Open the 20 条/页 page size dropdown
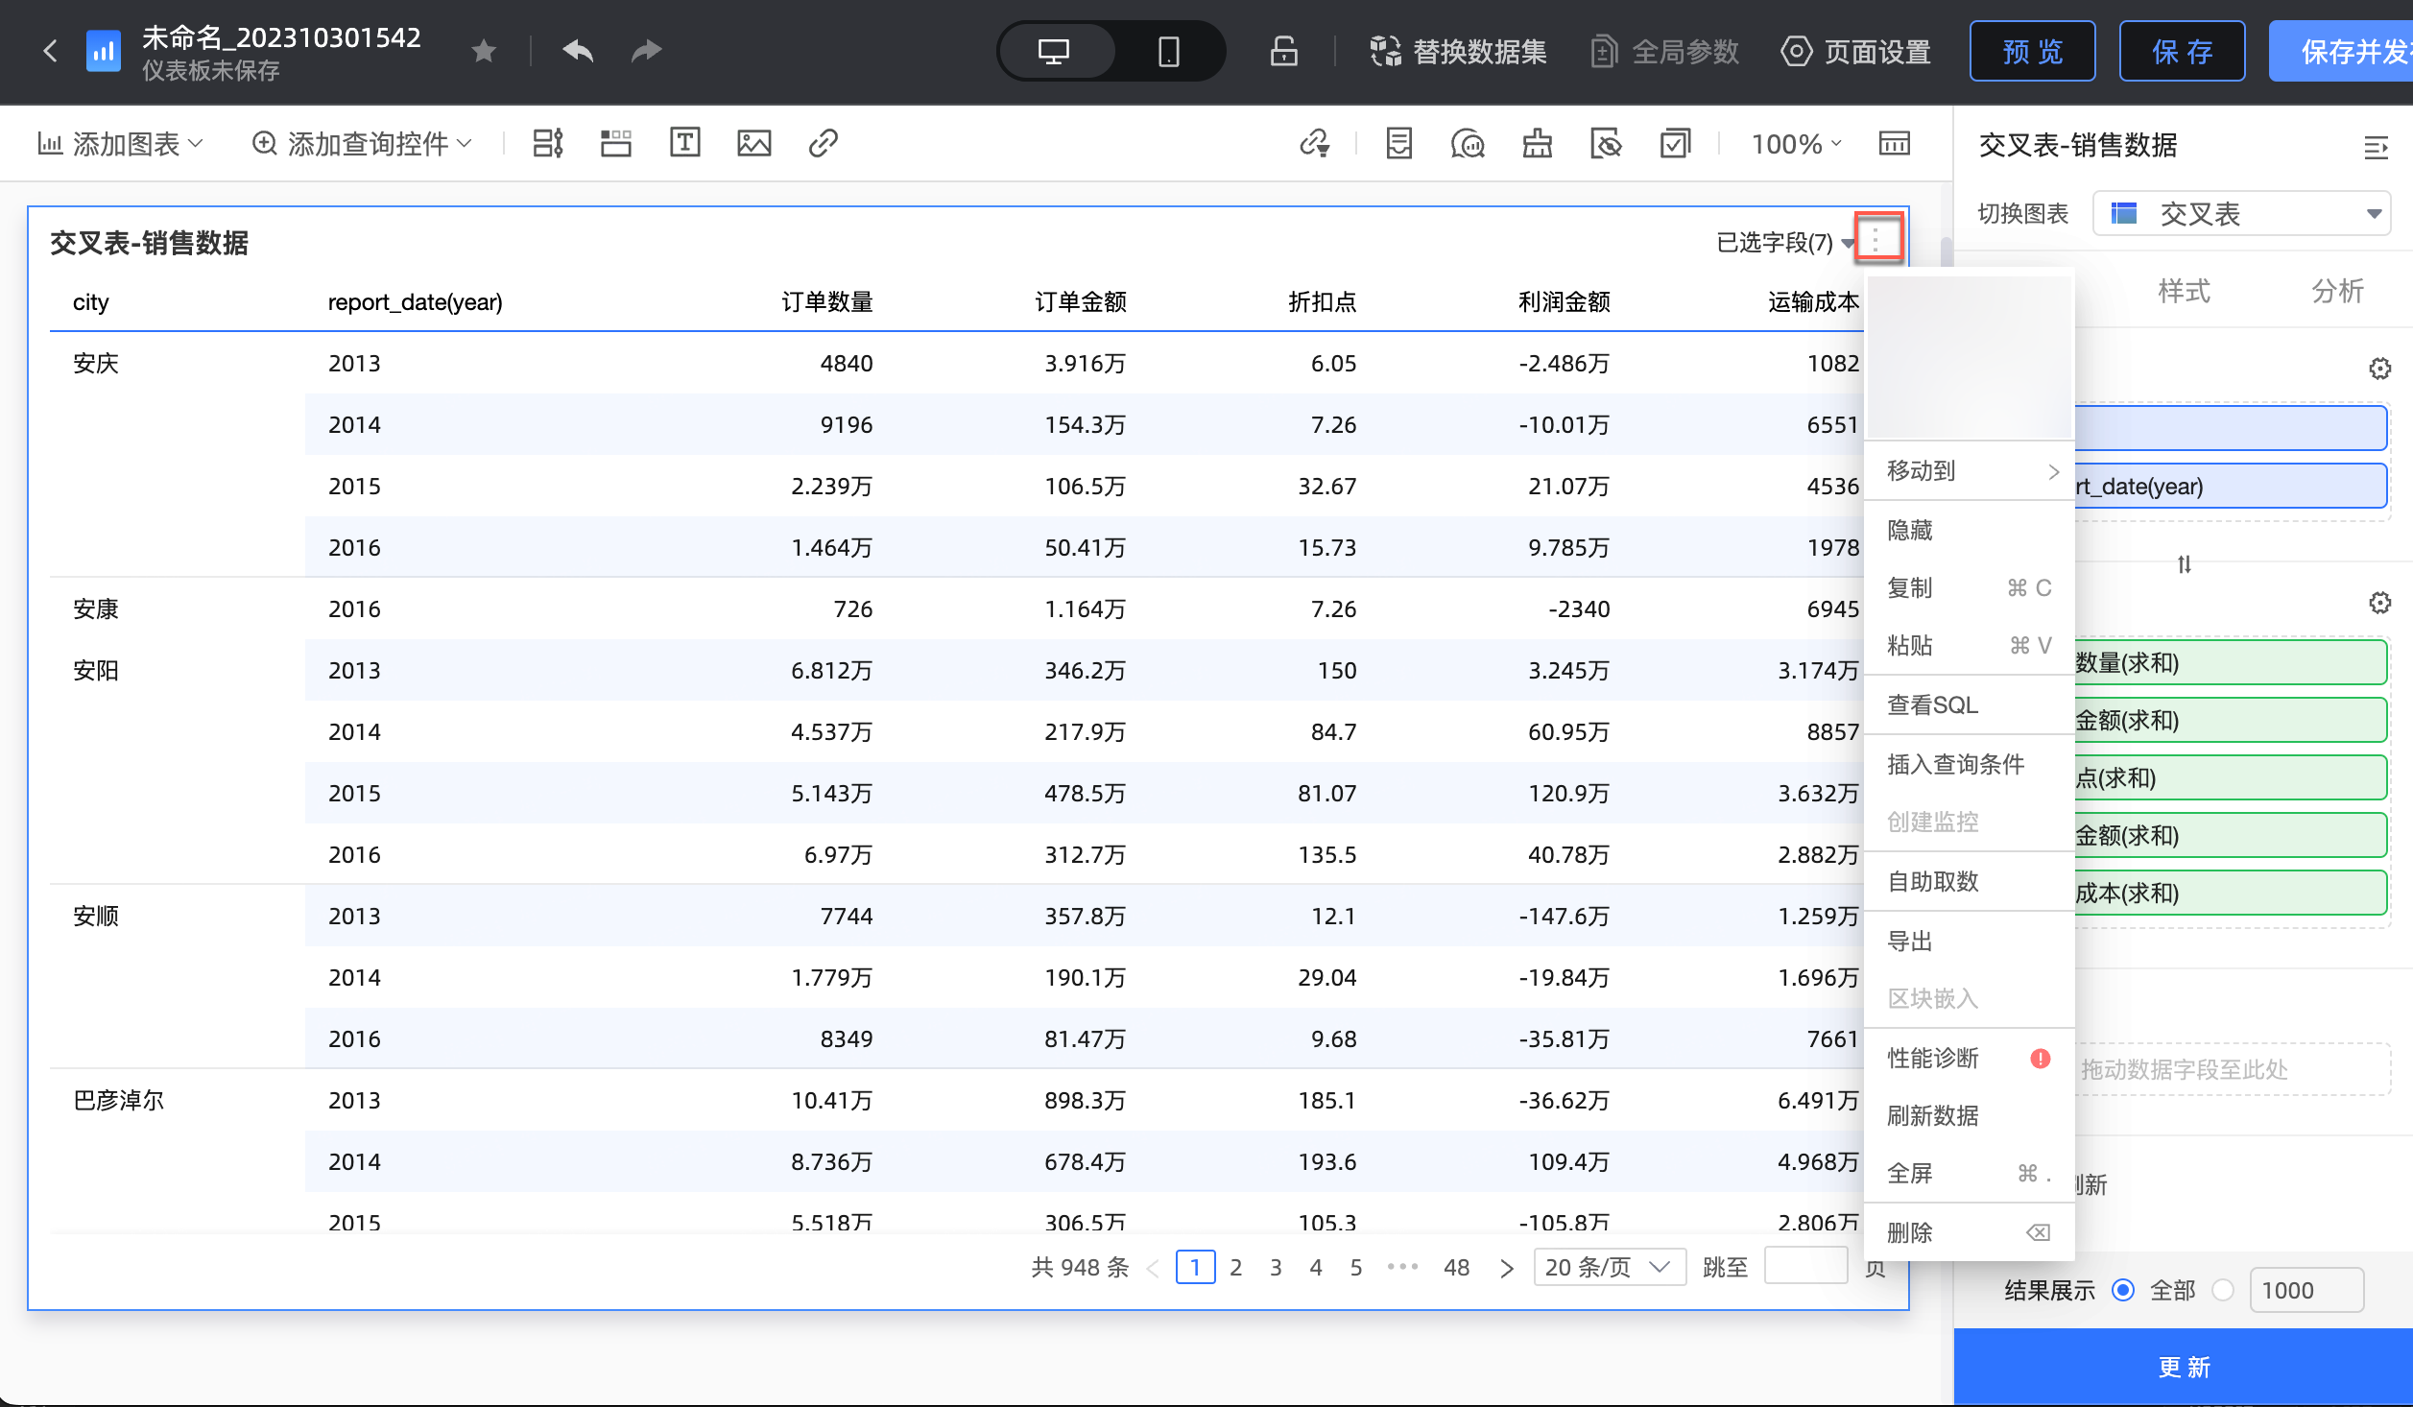Screen dimensions: 2413x1407 pyautogui.click(x=1610, y=1268)
